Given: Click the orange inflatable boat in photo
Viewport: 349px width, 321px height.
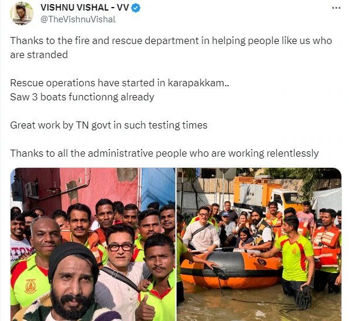Looking at the screenshot, I should pyautogui.click(x=232, y=269).
